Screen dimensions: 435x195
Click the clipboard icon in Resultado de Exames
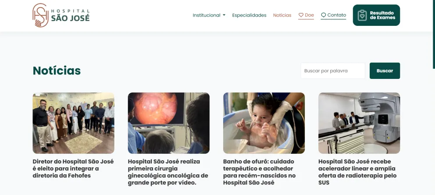coord(362,15)
